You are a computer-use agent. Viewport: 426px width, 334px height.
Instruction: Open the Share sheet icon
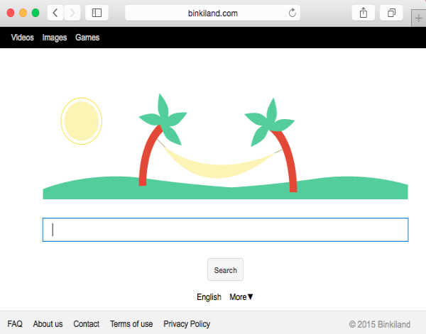pos(364,13)
